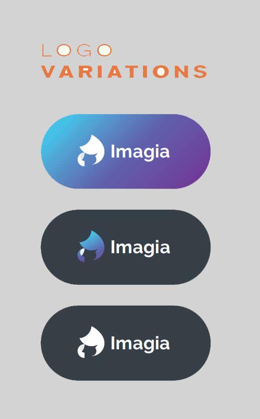Image resolution: width=260 pixels, height=419 pixels.
Task: Click the blue gradient Imagia icon
Action: click(x=91, y=247)
